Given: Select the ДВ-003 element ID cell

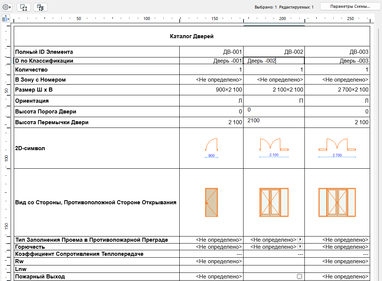Looking at the screenshot, I should 337,52.
